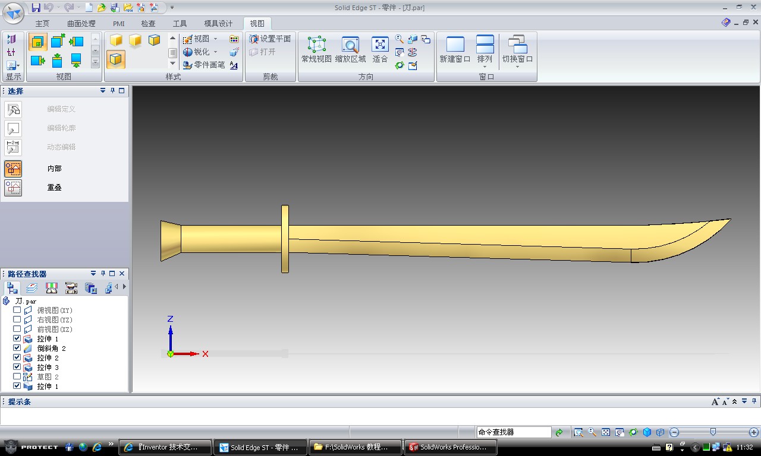Click the status bar Fit icon
The height and width of the screenshot is (456, 761).
pyautogui.click(x=606, y=432)
